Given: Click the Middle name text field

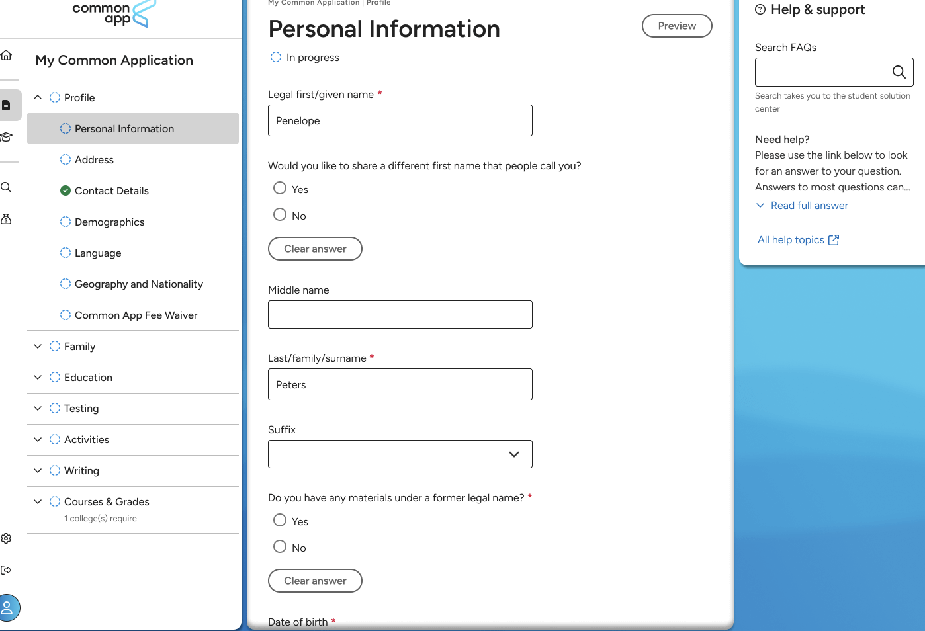Looking at the screenshot, I should pos(400,315).
